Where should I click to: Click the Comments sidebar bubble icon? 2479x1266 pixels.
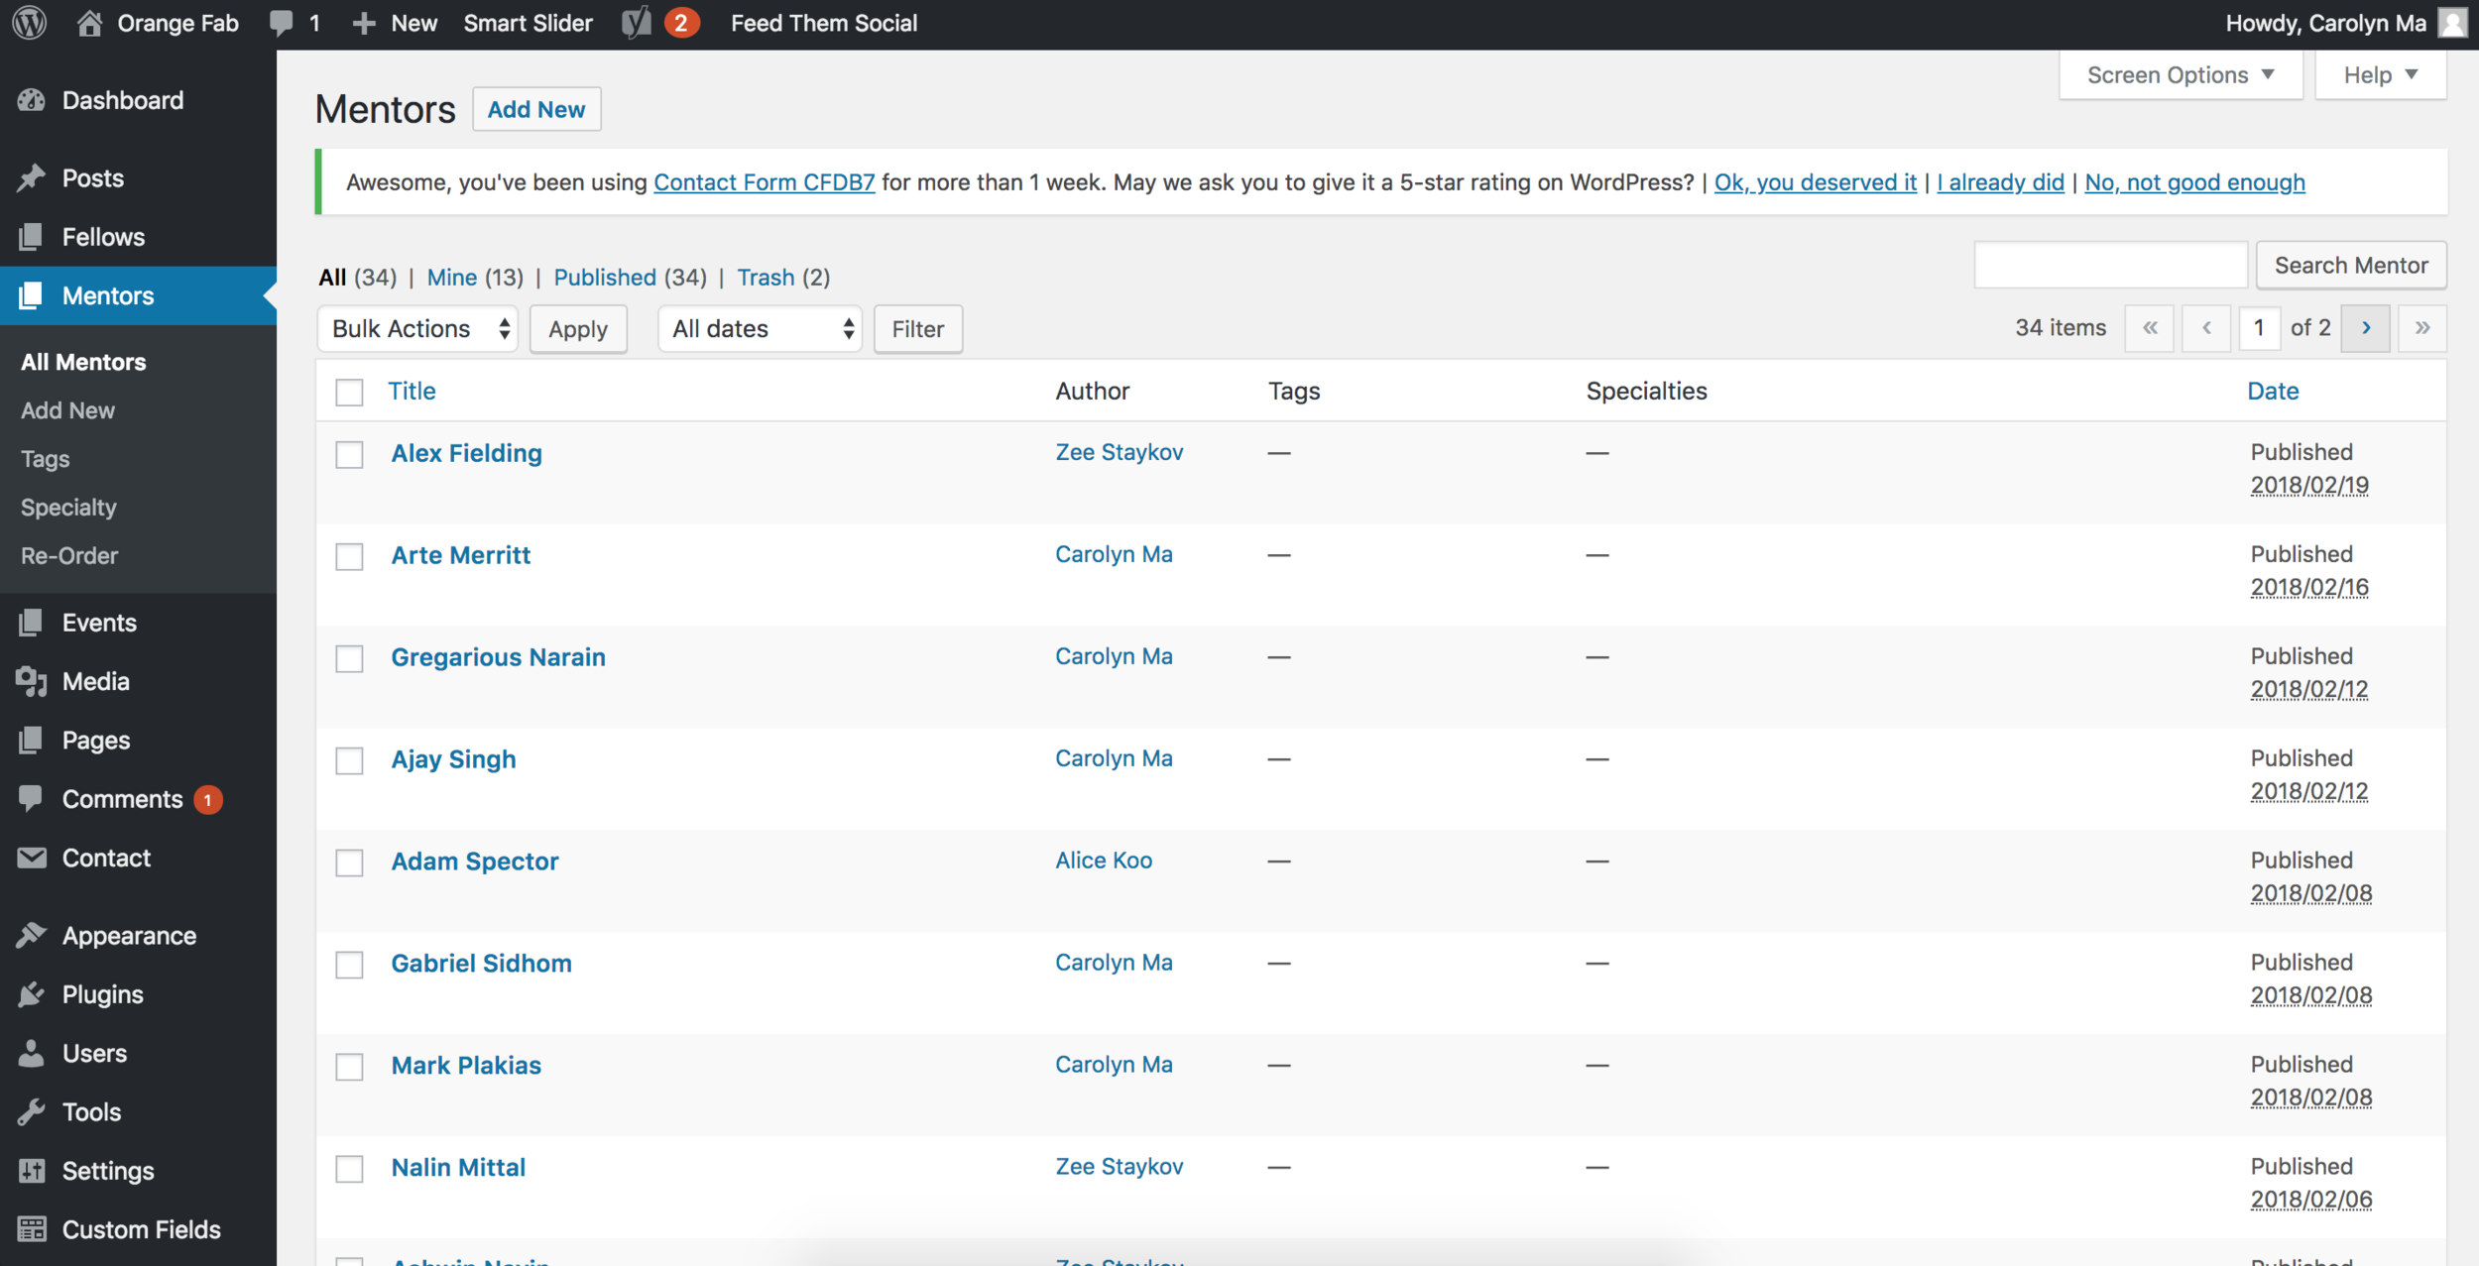click(32, 799)
